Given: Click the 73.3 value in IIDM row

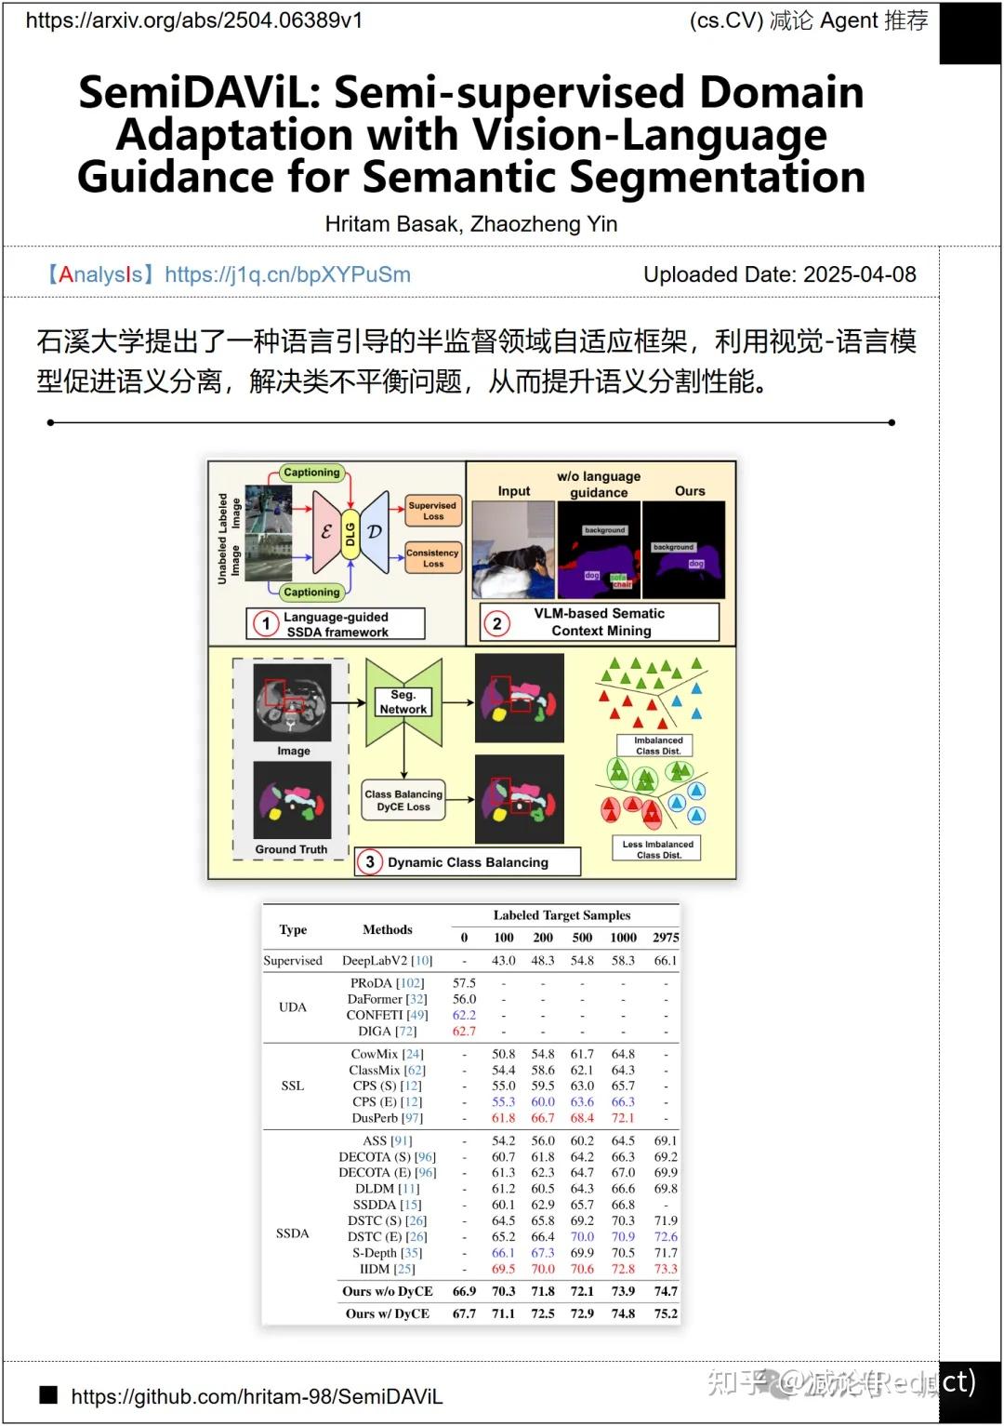Looking at the screenshot, I should [666, 1269].
